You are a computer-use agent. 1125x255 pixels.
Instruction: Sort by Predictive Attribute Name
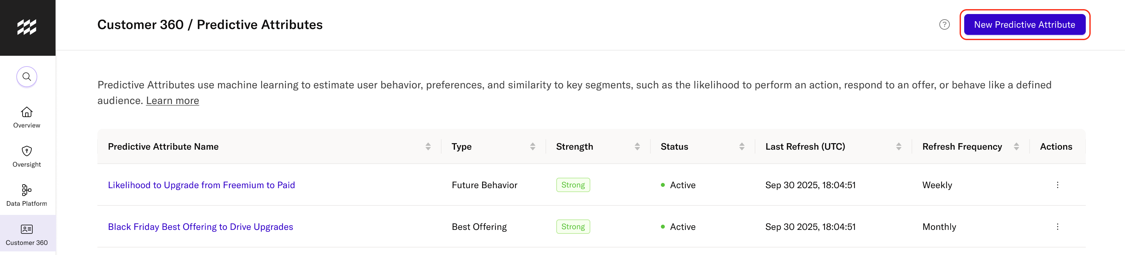[428, 146]
